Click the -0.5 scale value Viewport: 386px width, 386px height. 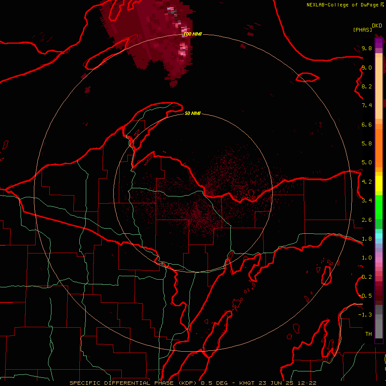click(365, 296)
